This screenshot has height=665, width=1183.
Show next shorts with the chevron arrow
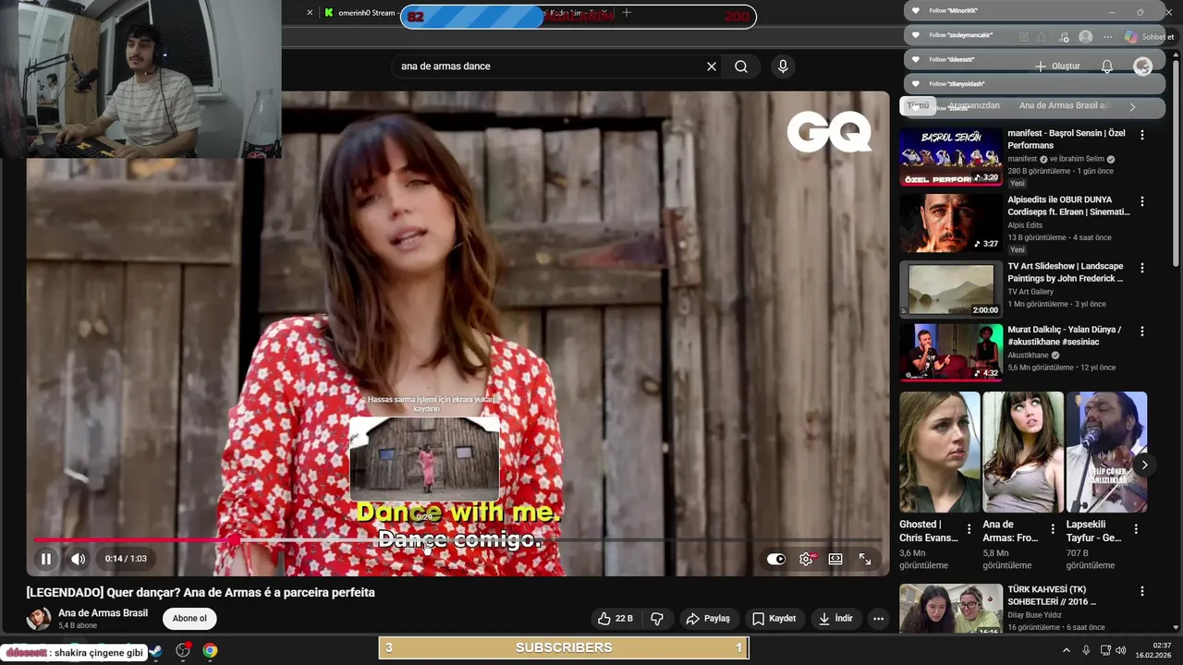coord(1144,465)
